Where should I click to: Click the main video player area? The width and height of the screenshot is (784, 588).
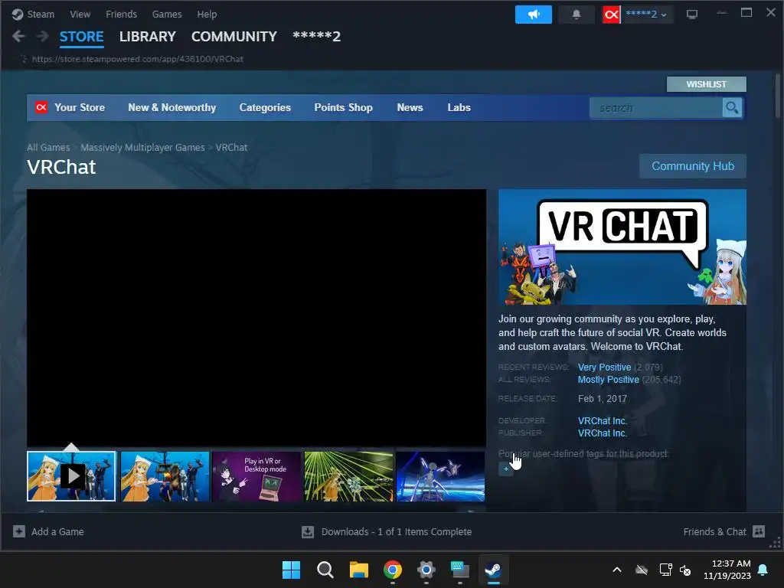point(256,318)
